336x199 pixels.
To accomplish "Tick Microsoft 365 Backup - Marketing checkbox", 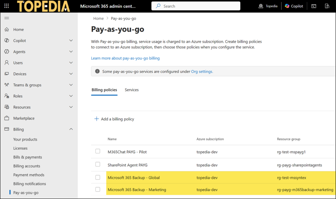I will pos(98,189).
